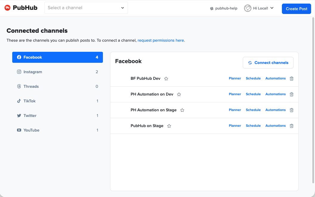
Task: Open the pubhub-help Slack link
Action: 224,8
